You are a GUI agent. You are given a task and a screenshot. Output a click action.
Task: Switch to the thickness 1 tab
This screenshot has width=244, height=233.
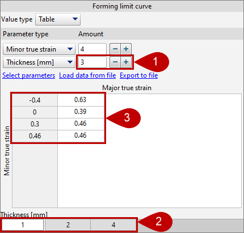coord(23,225)
